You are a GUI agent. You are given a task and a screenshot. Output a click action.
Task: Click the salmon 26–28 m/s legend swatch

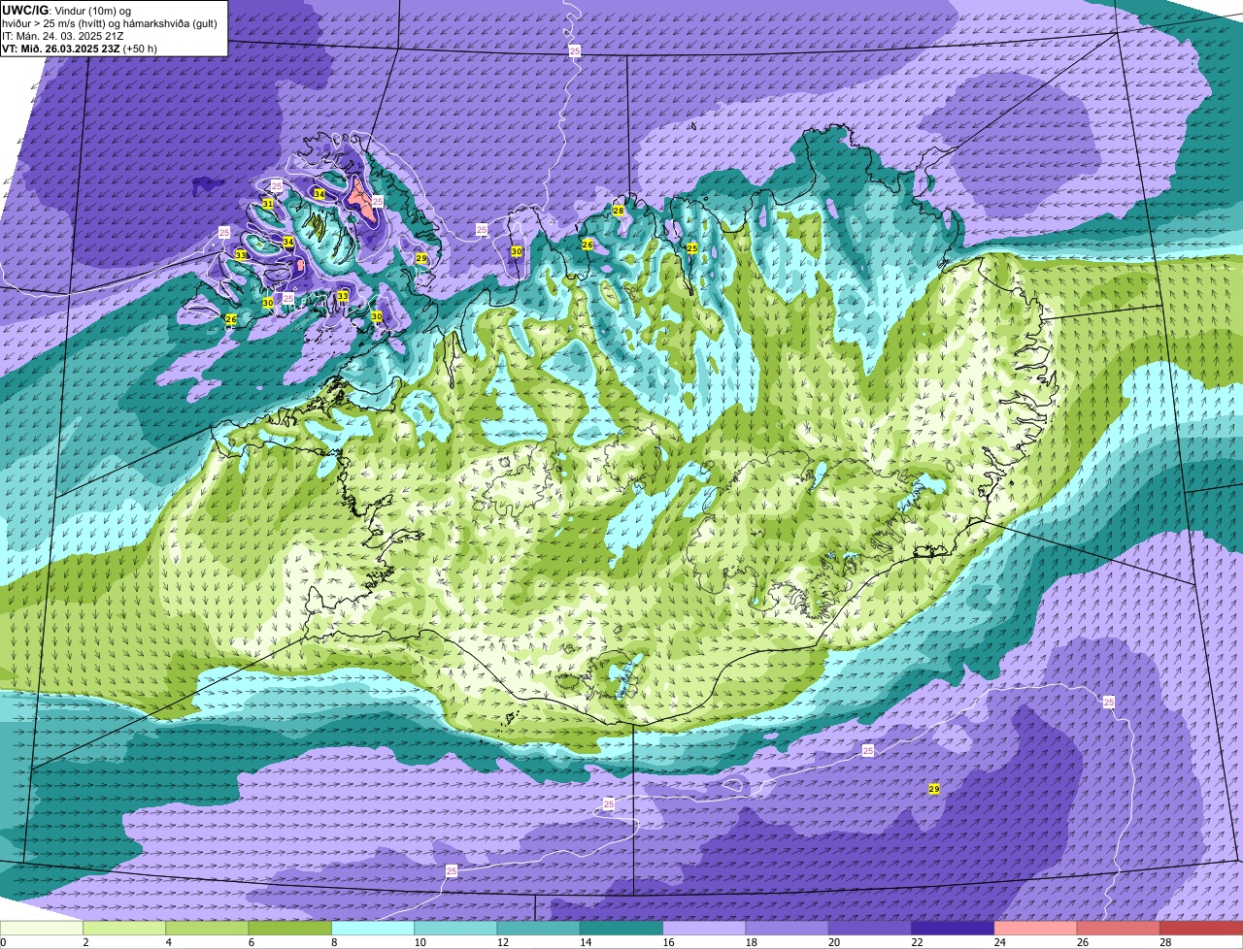[1119, 928]
